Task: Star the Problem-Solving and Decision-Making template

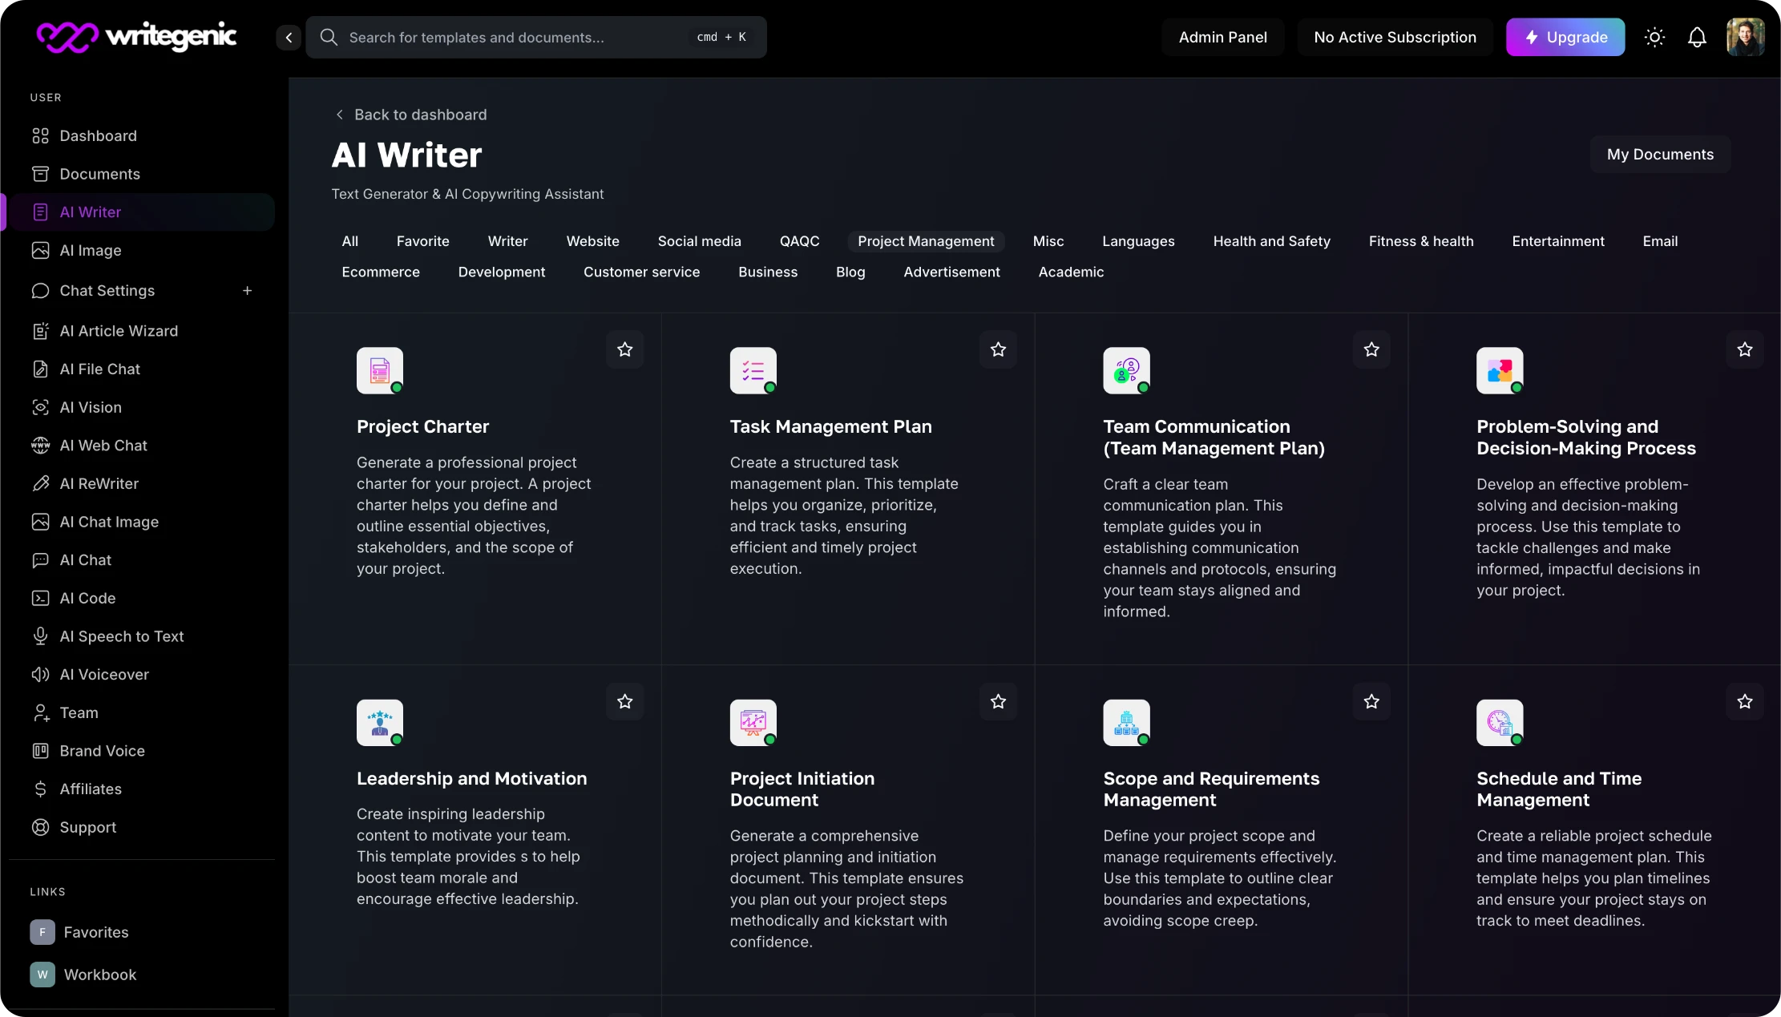Action: pyautogui.click(x=1745, y=349)
